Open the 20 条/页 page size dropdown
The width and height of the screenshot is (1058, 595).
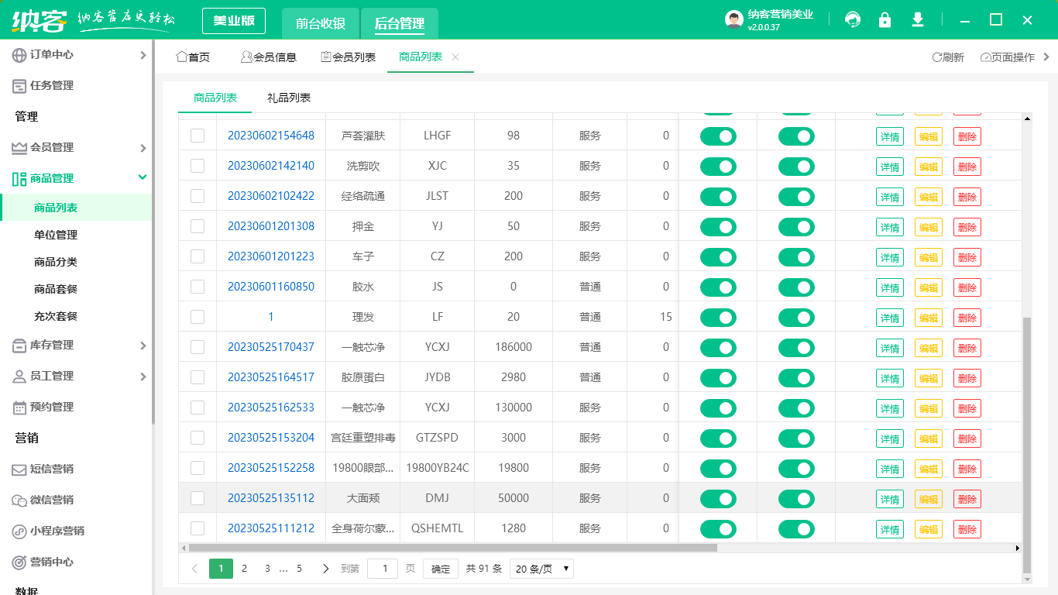pyautogui.click(x=541, y=568)
